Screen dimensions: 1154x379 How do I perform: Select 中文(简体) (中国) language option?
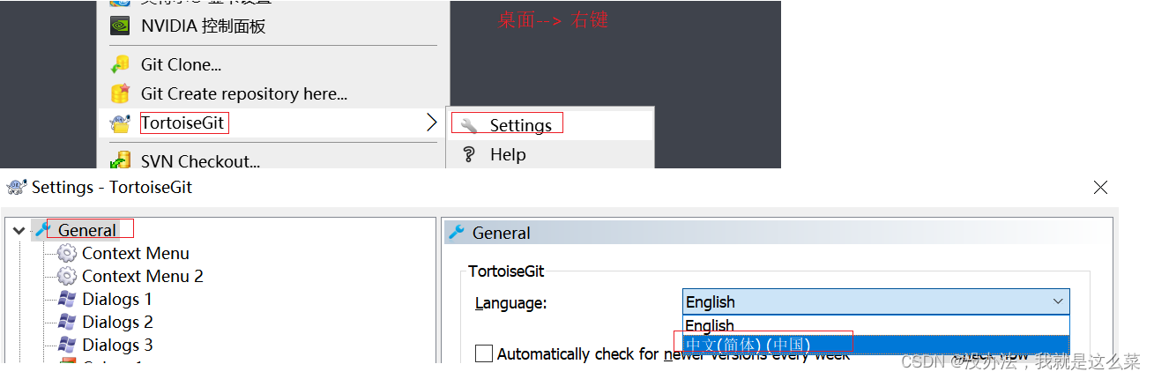(875, 345)
